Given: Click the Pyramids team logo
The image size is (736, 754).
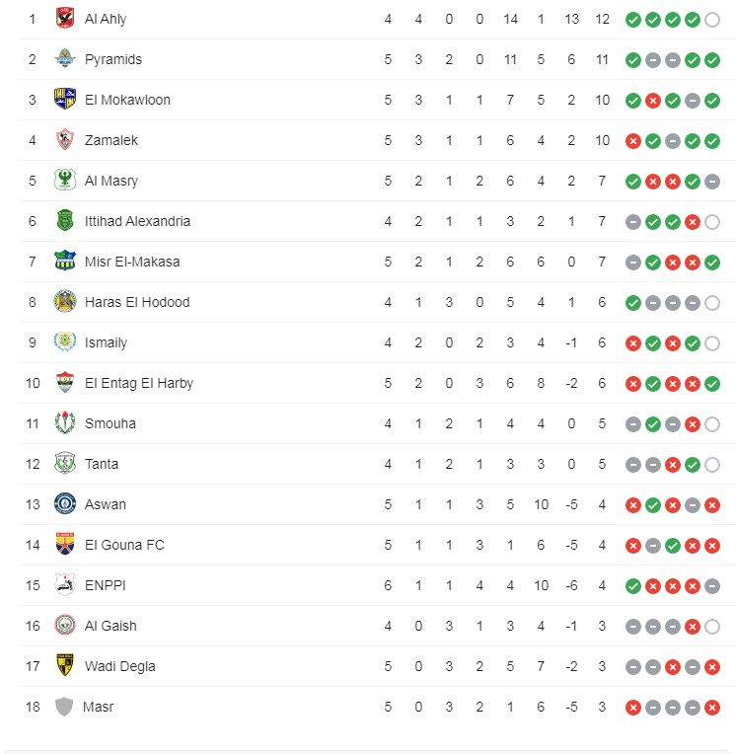Looking at the screenshot, I should click(65, 59).
